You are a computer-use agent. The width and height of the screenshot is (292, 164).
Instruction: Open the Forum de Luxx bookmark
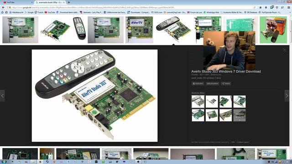click(195, 12)
